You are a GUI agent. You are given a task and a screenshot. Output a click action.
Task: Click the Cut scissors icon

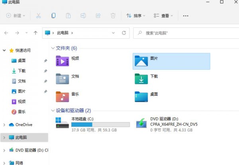point(38,16)
